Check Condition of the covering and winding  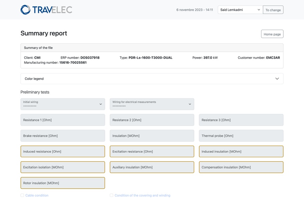click(112, 195)
